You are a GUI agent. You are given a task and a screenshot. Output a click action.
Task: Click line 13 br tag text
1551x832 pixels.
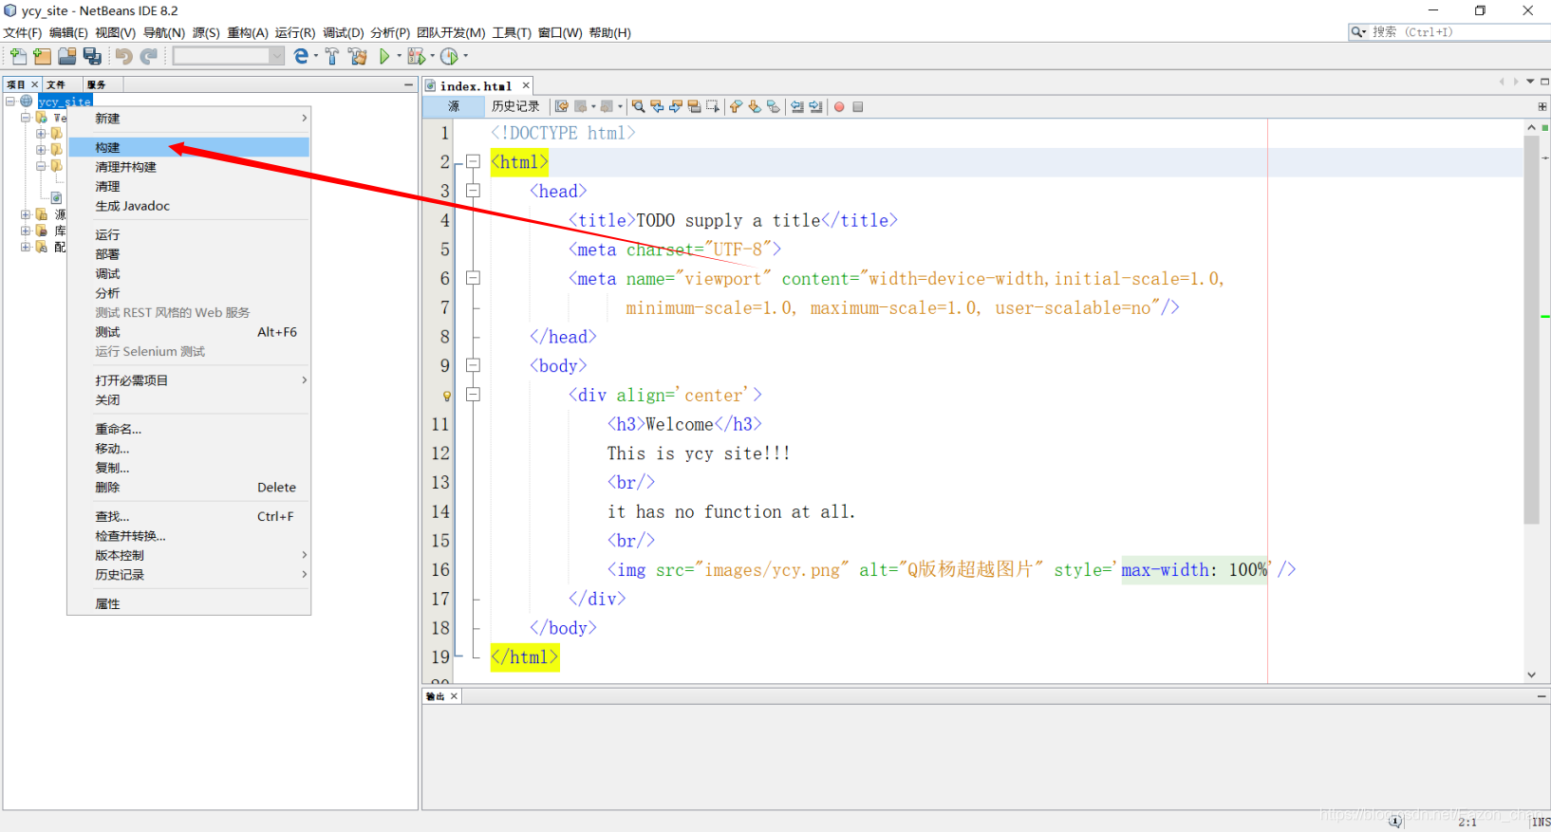[x=631, y=482]
